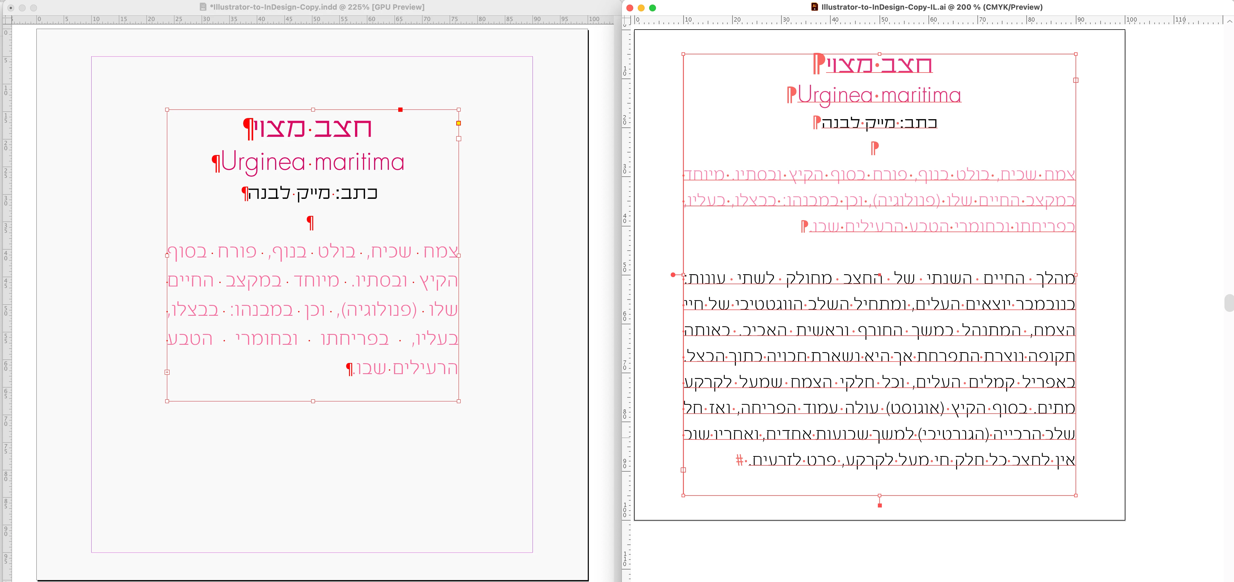Click the 'Urginea maritima' text in InDesign
This screenshot has height=582, width=1234.
pyautogui.click(x=312, y=162)
